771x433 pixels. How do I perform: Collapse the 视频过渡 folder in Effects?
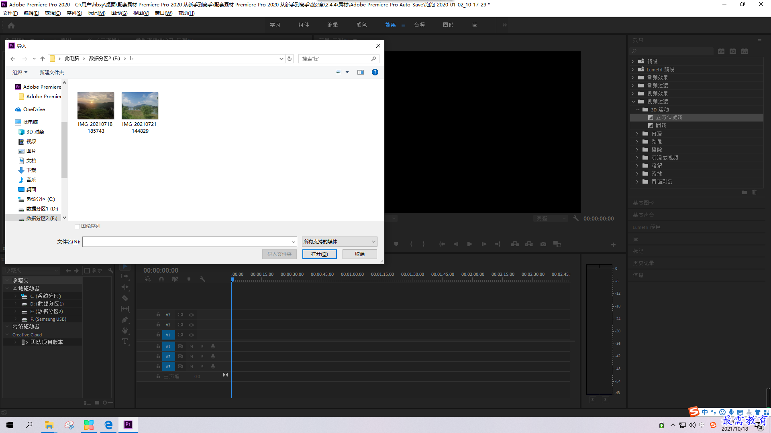click(633, 101)
